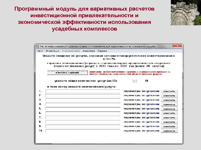
Task: Activate service name field number 8
Action: pos(83,122)
